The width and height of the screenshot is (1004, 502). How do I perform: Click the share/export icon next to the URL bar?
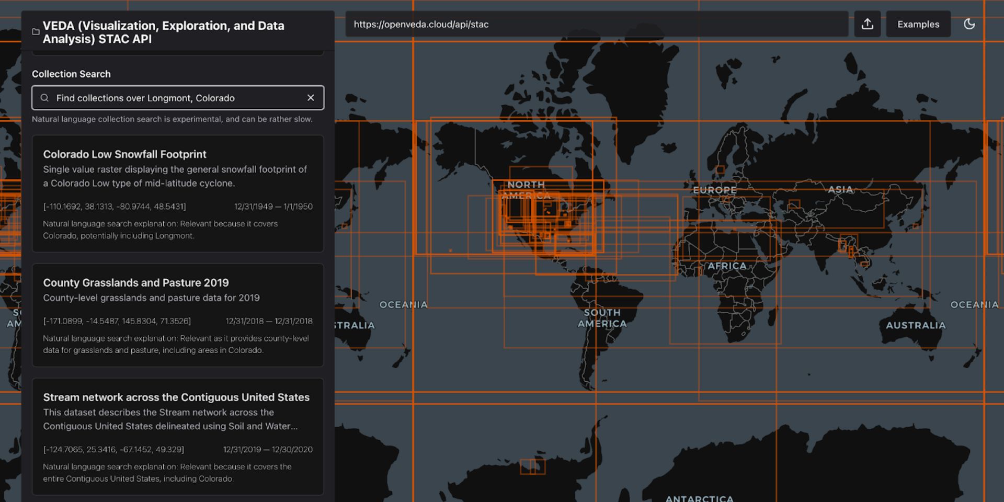868,24
